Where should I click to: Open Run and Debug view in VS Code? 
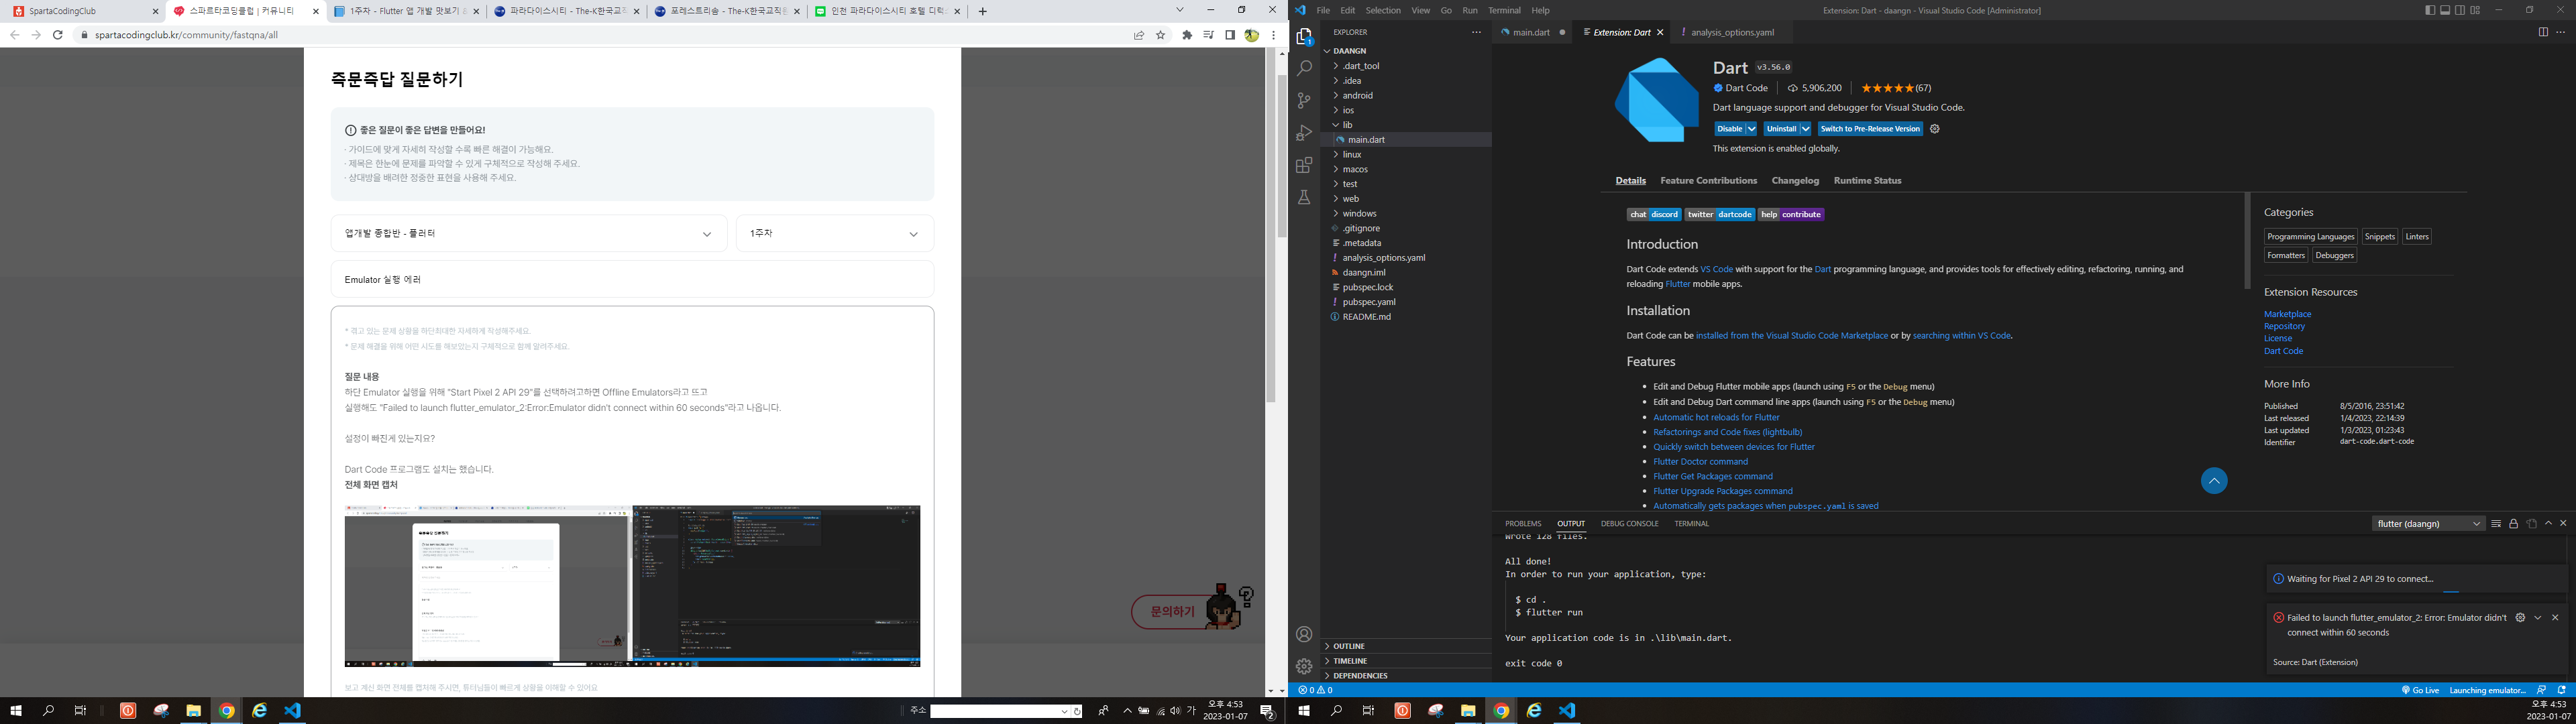pyautogui.click(x=1304, y=133)
